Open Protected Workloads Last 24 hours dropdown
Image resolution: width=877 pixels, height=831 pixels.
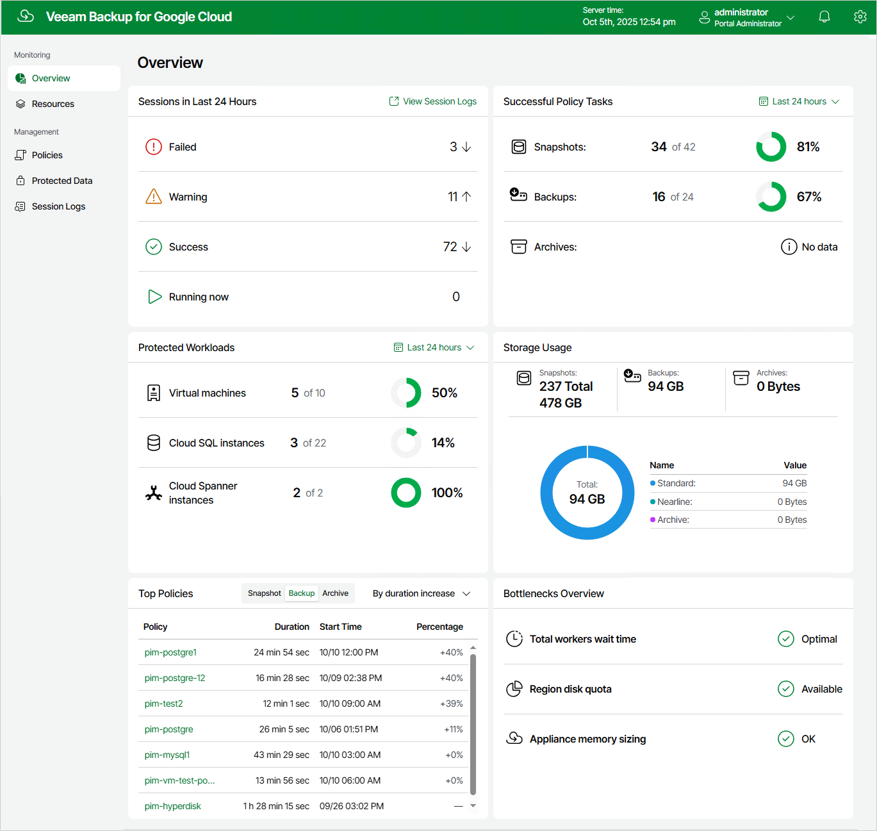click(x=434, y=347)
